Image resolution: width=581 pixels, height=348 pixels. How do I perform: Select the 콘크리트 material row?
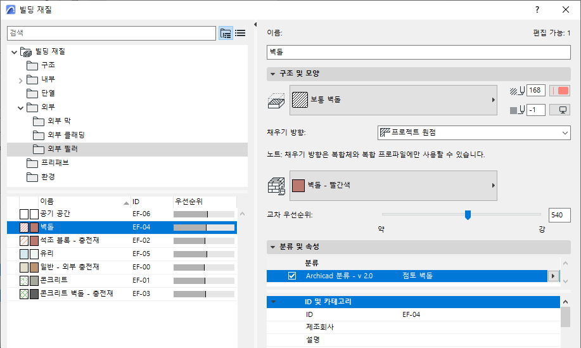pyautogui.click(x=122, y=281)
